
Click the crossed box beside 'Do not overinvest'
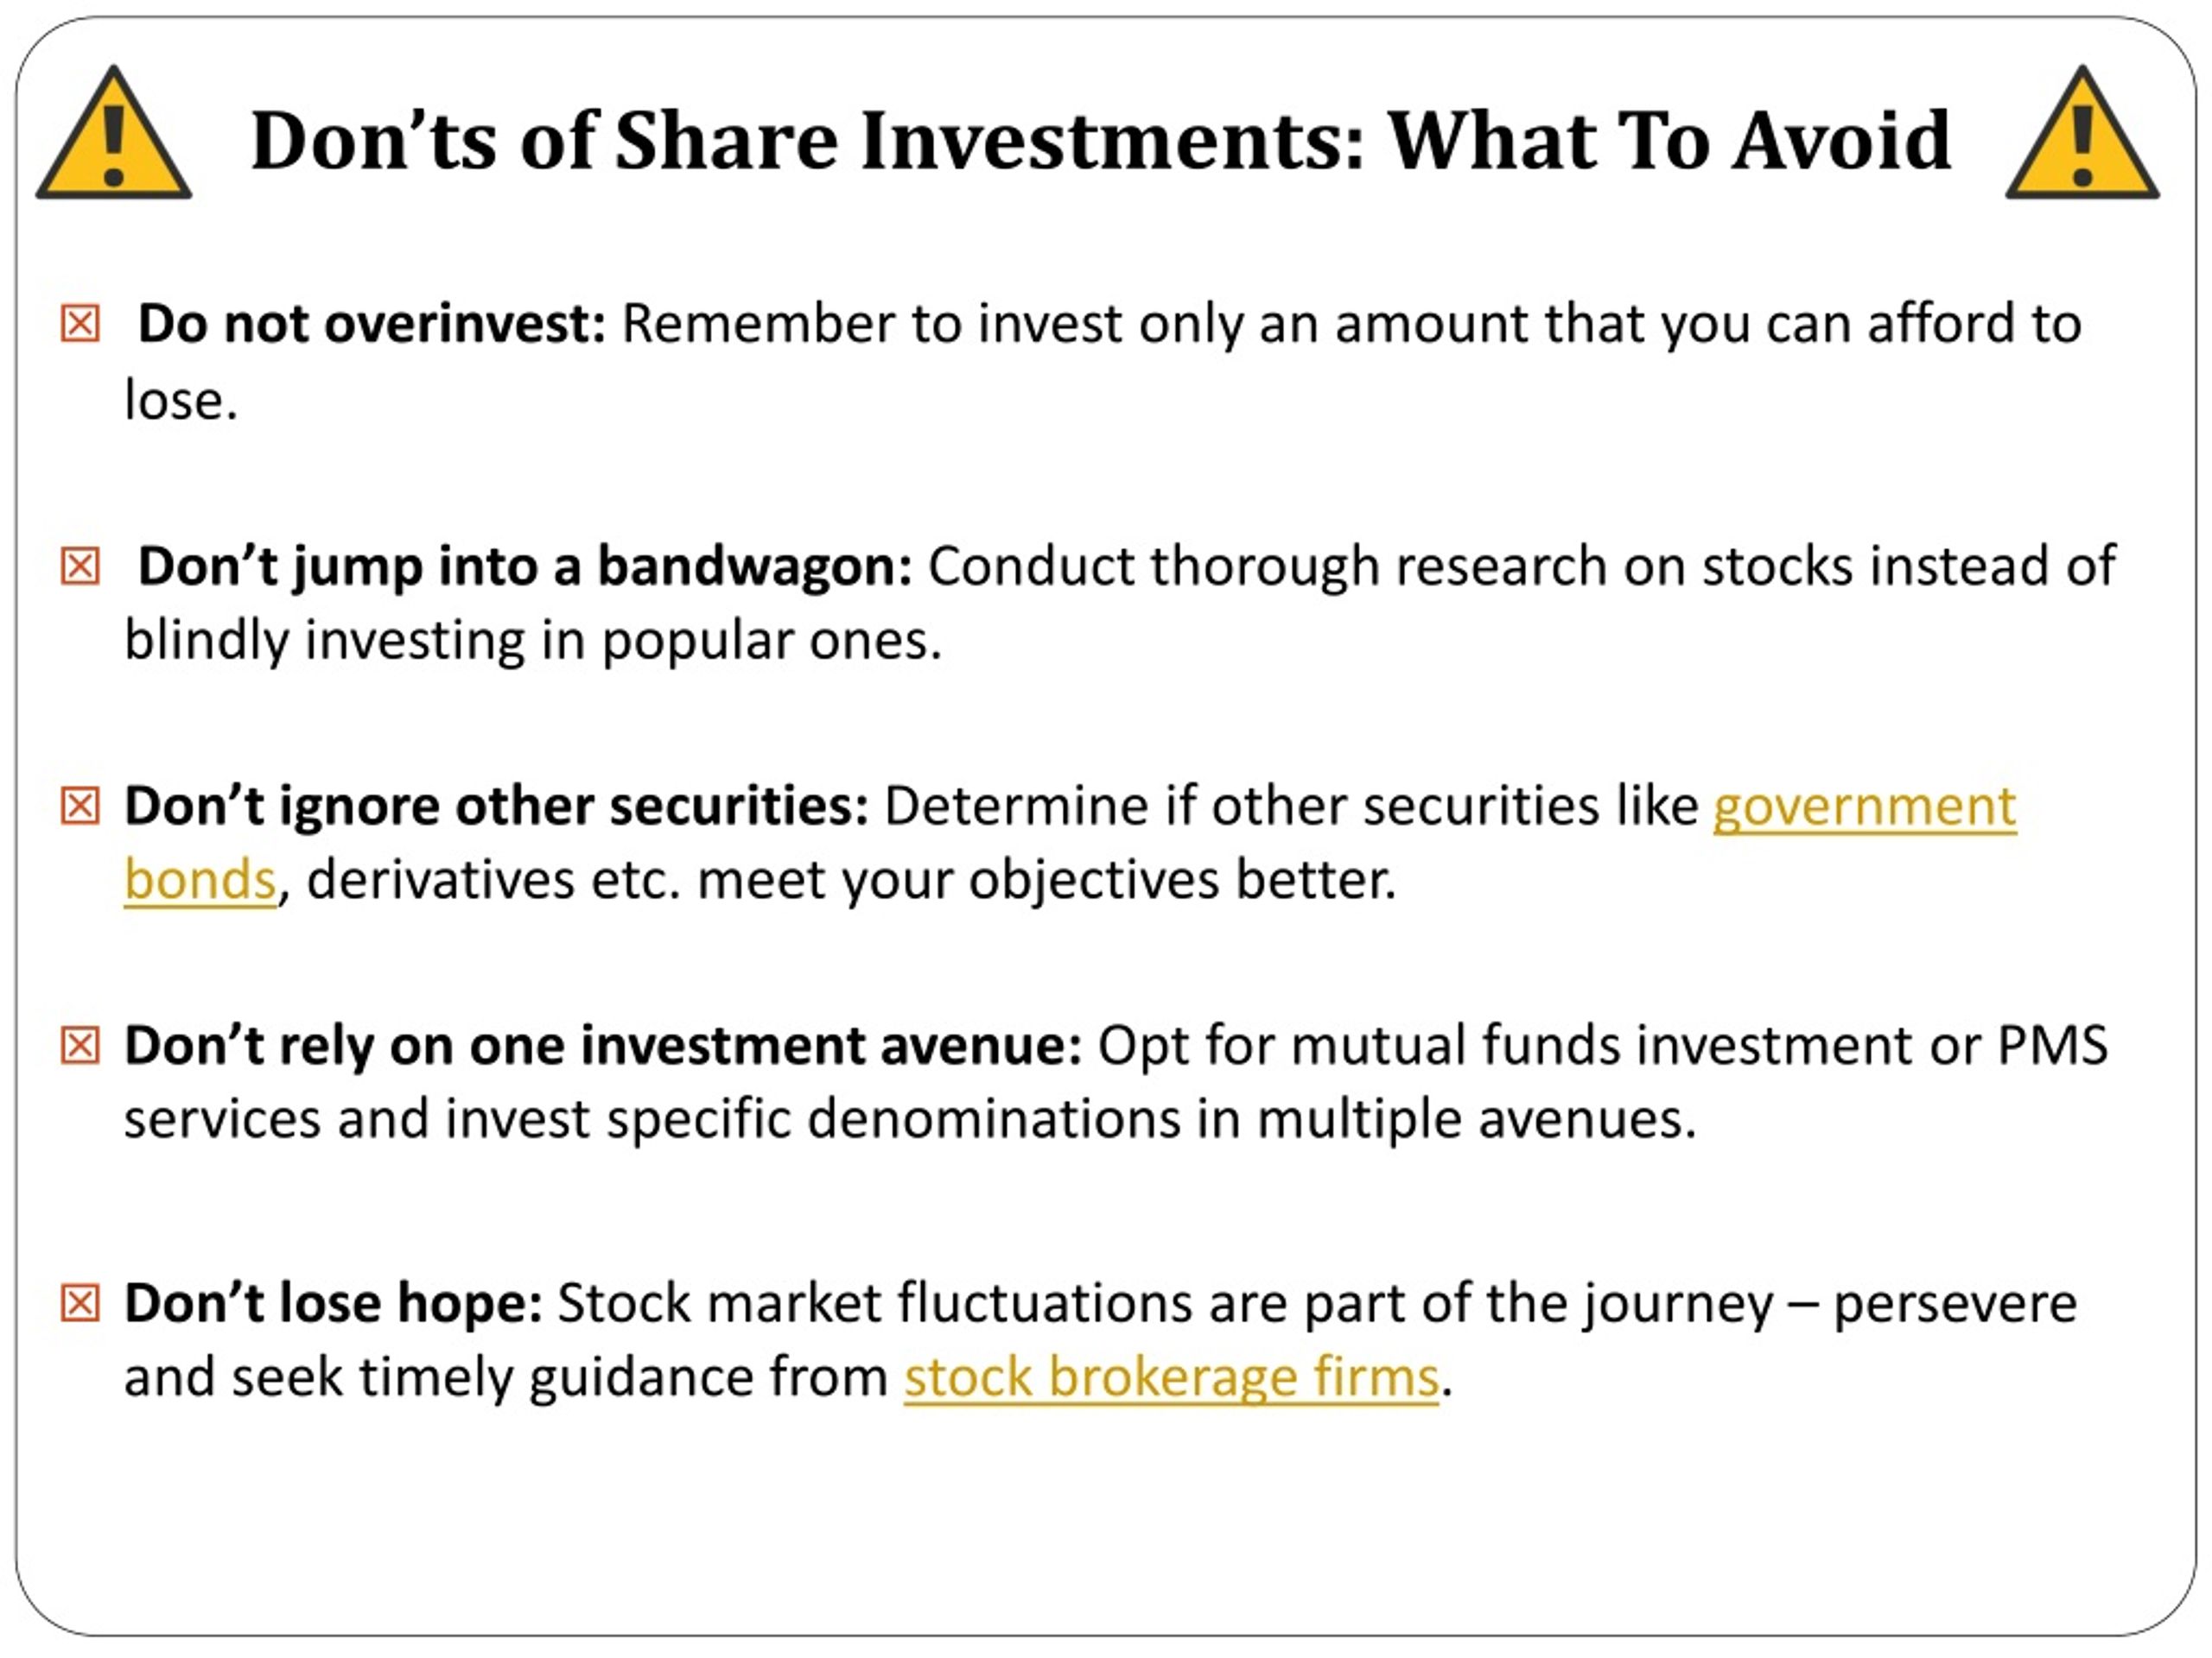(x=80, y=324)
